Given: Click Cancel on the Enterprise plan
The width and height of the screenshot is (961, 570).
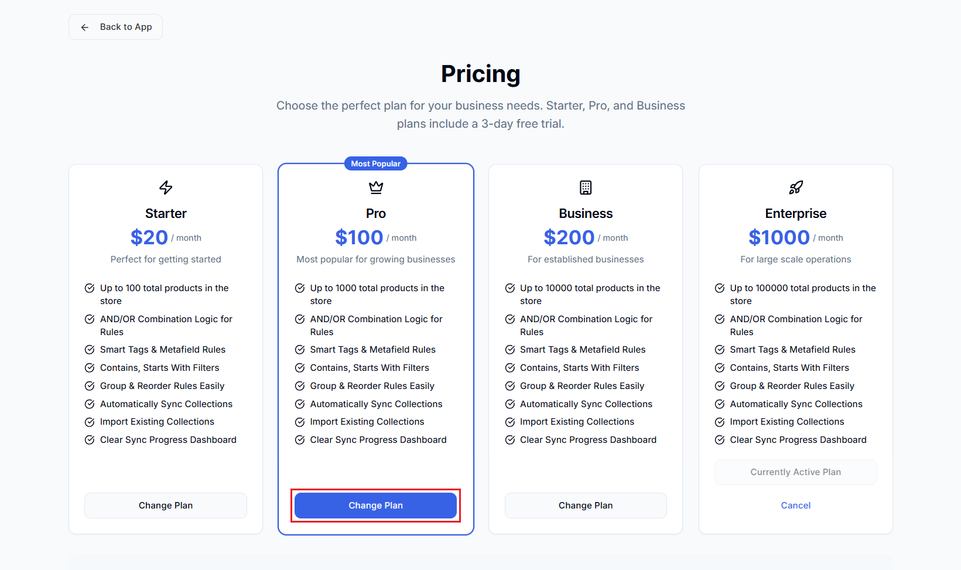Looking at the screenshot, I should [795, 505].
